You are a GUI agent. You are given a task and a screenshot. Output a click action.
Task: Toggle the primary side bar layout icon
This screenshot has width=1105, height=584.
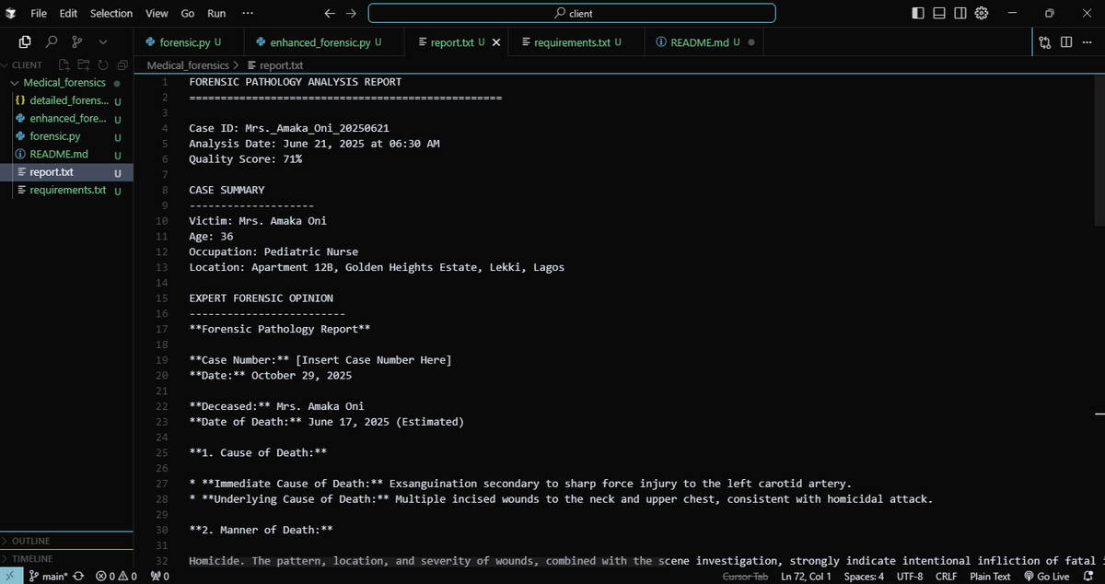(x=918, y=13)
